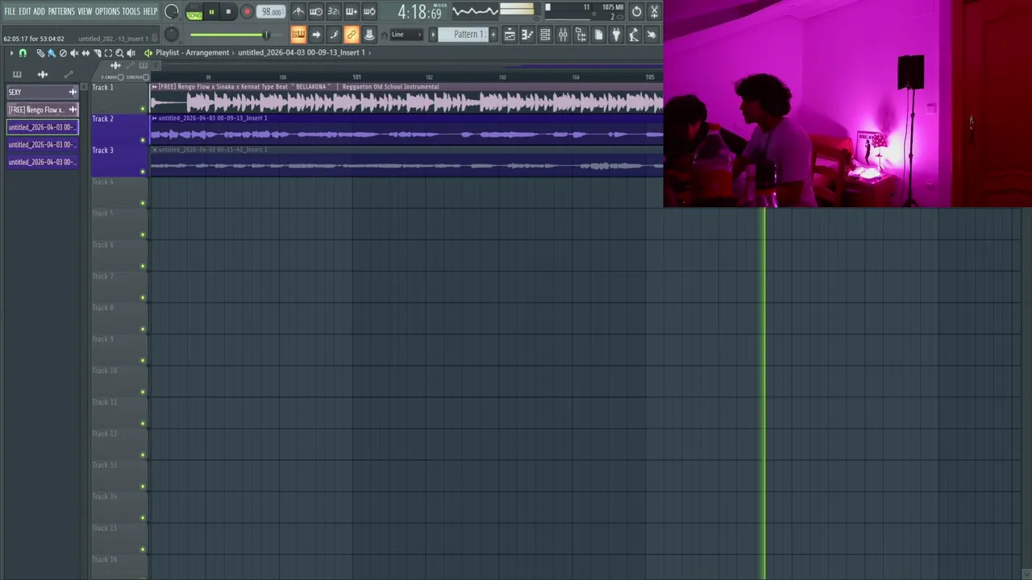Viewport: 1032px width, 580px height.
Task: Mute Track 3 with its green LED
Action: (x=143, y=172)
